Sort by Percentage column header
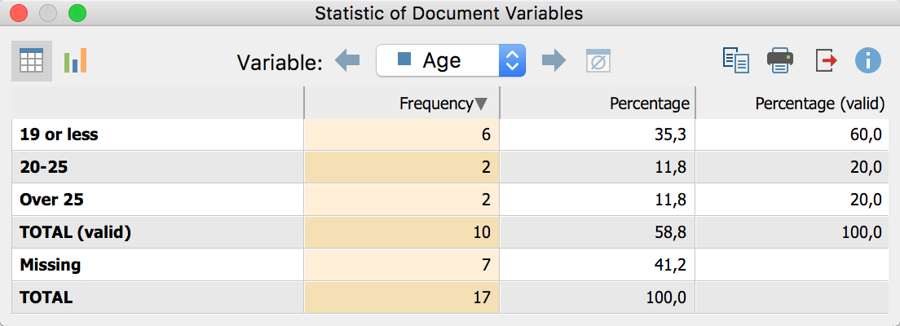 pos(649,104)
